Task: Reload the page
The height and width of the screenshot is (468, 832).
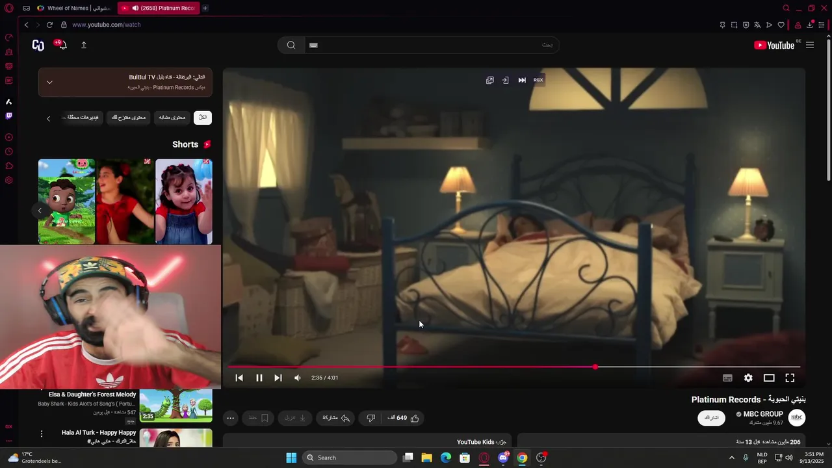Action: pyautogui.click(x=49, y=25)
